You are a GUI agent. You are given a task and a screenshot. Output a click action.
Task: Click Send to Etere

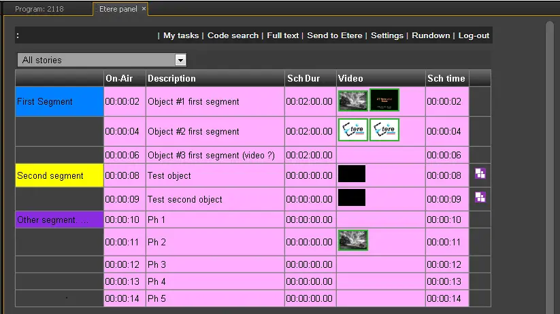pyautogui.click(x=335, y=35)
